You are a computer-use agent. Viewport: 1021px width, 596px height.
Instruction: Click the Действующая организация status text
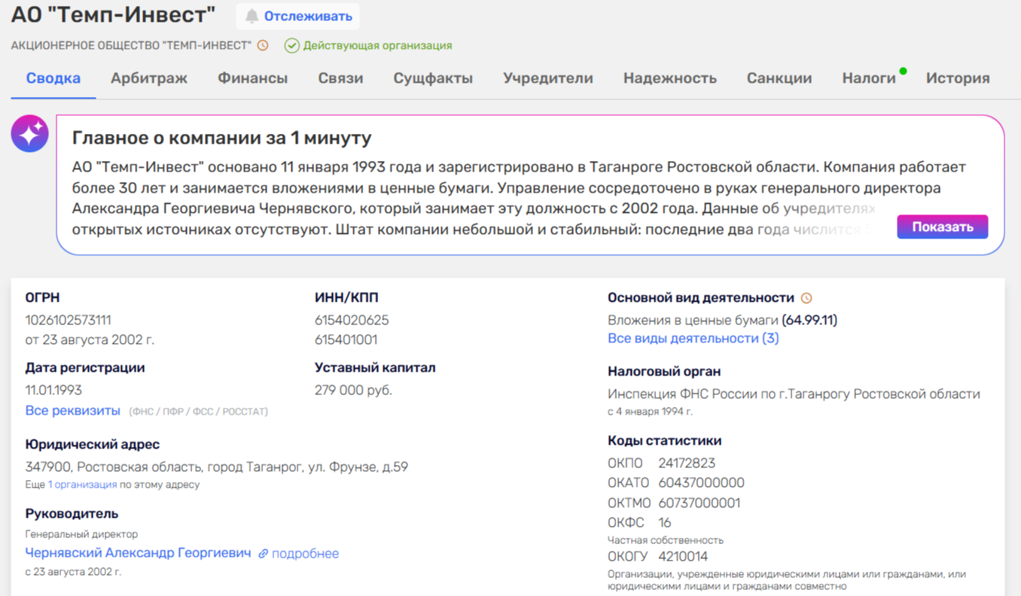pyautogui.click(x=377, y=46)
